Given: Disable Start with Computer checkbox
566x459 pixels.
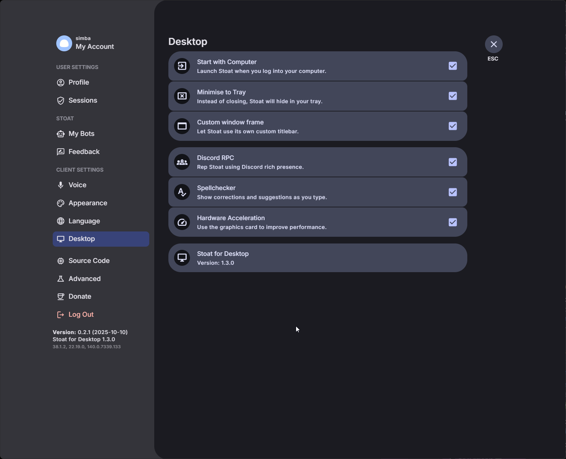Looking at the screenshot, I should pyautogui.click(x=453, y=66).
